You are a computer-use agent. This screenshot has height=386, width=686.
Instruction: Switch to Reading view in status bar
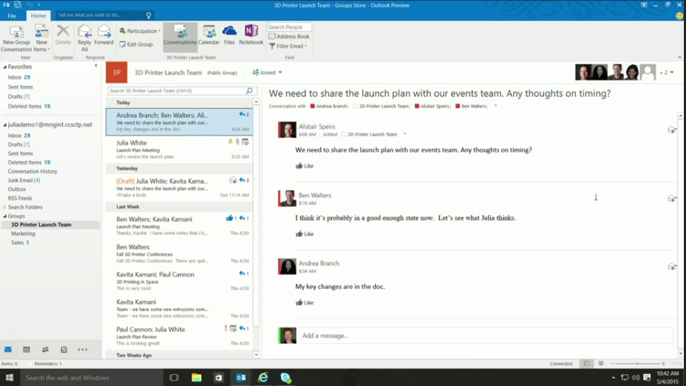(601, 364)
